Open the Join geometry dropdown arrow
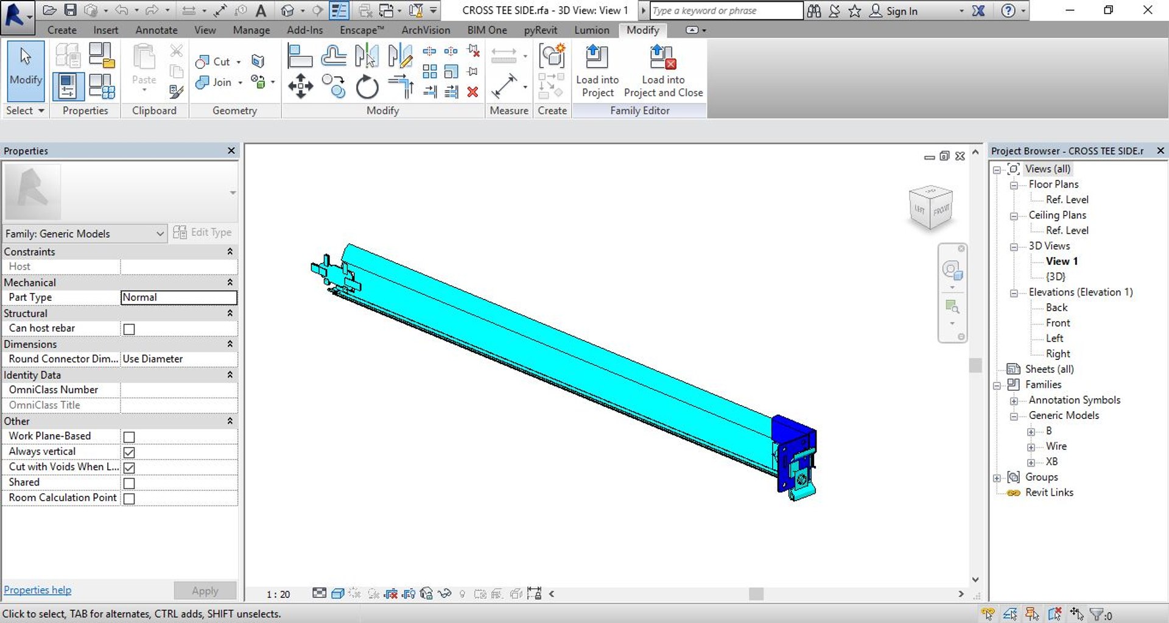The height and width of the screenshot is (623, 1169). coord(240,83)
